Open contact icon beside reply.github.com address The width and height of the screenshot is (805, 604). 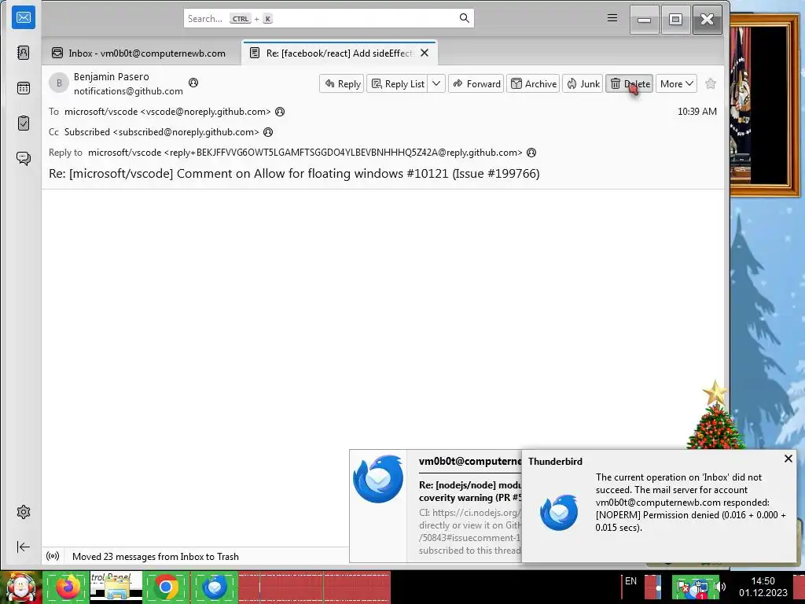click(x=532, y=153)
